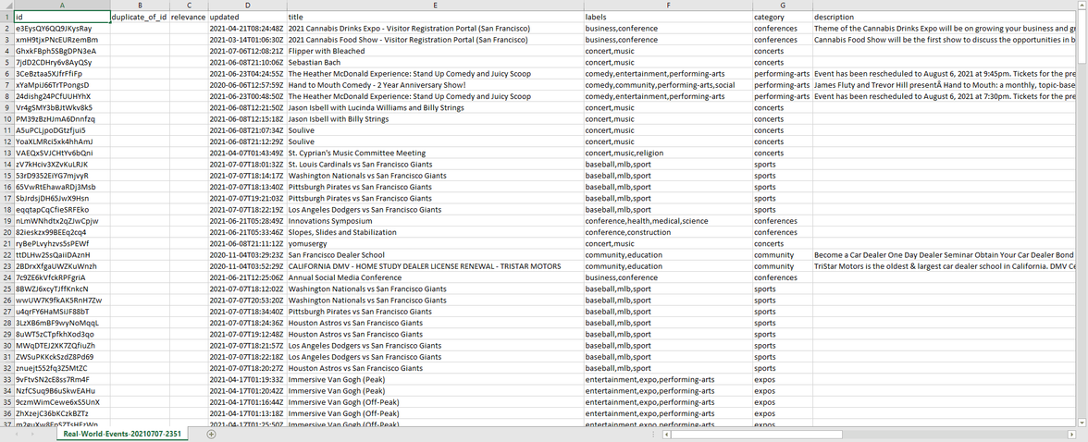Select row 13 header
Viewport: 1088px width, 442px height.
[6, 153]
